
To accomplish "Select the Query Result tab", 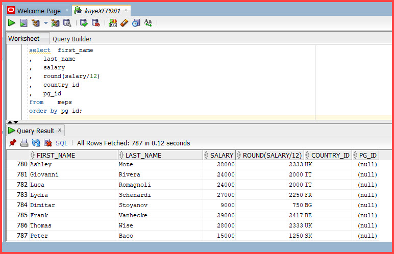I will [35, 131].
